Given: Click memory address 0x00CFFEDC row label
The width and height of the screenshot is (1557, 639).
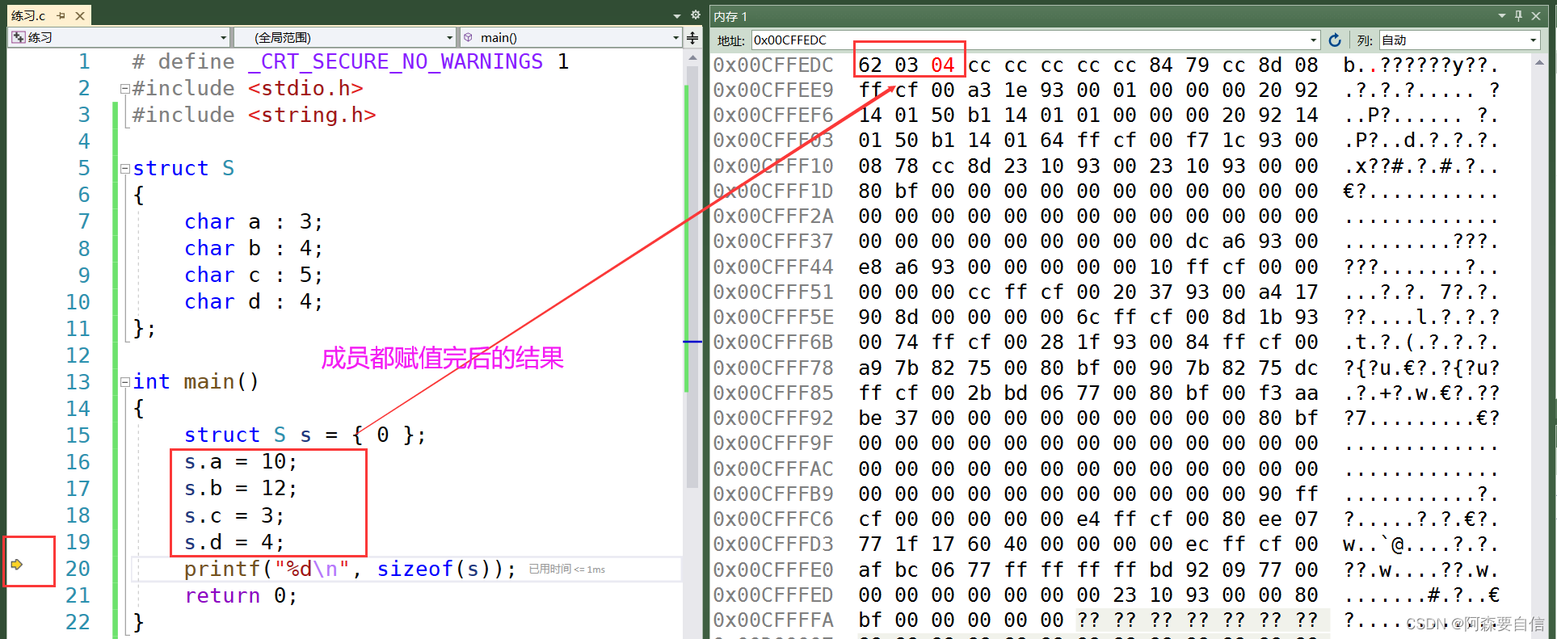Looking at the screenshot, I should tap(772, 65).
